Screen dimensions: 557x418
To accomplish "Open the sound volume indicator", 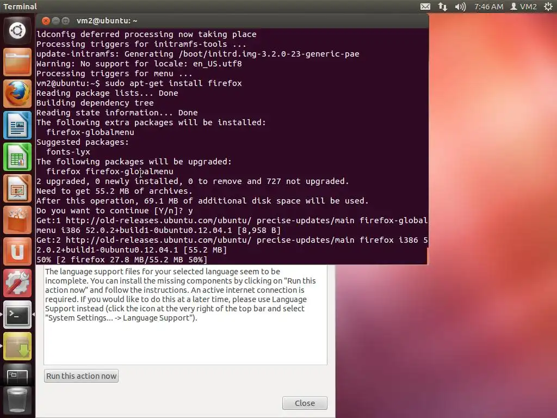I will pos(460,7).
